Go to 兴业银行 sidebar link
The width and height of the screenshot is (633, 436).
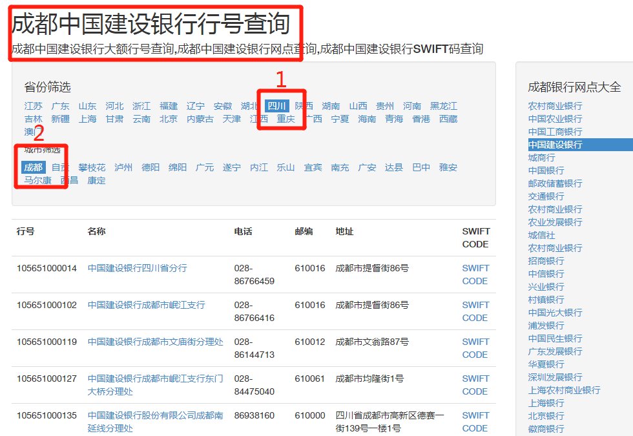[546, 287]
